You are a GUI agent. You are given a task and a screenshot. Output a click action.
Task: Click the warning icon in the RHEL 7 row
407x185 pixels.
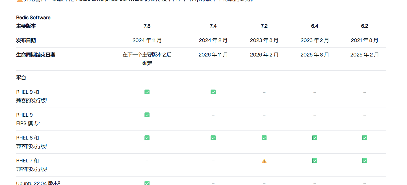pyautogui.click(x=264, y=161)
